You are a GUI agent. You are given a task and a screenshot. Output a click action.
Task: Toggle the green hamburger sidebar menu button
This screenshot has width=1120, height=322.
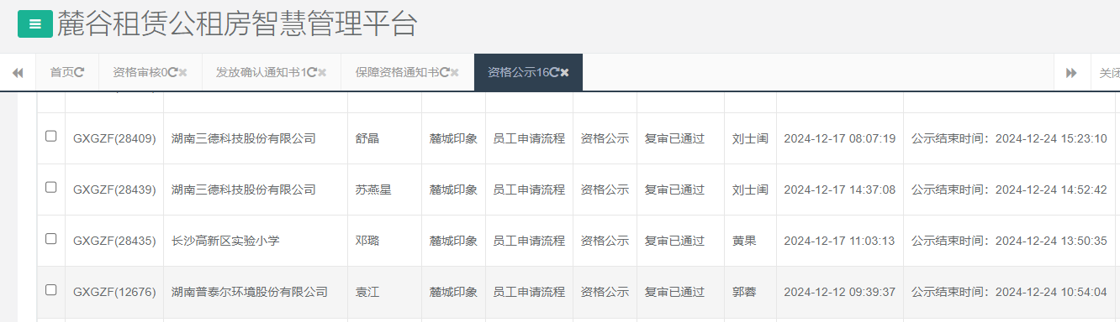pyautogui.click(x=35, y=24)
